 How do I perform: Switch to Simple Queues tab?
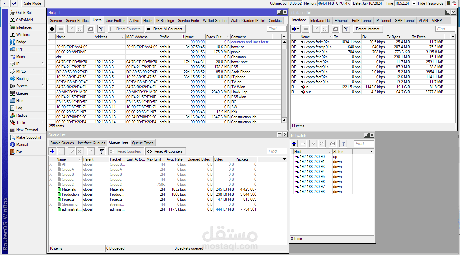62,143
